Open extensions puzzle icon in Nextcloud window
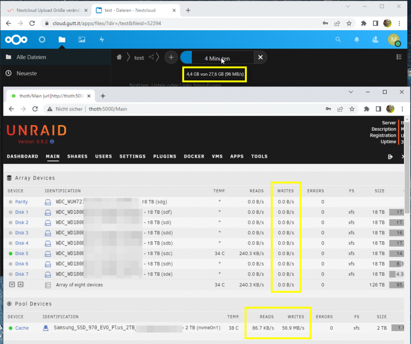The width and height of the screenshot is (411, 344). click(363, 23)
